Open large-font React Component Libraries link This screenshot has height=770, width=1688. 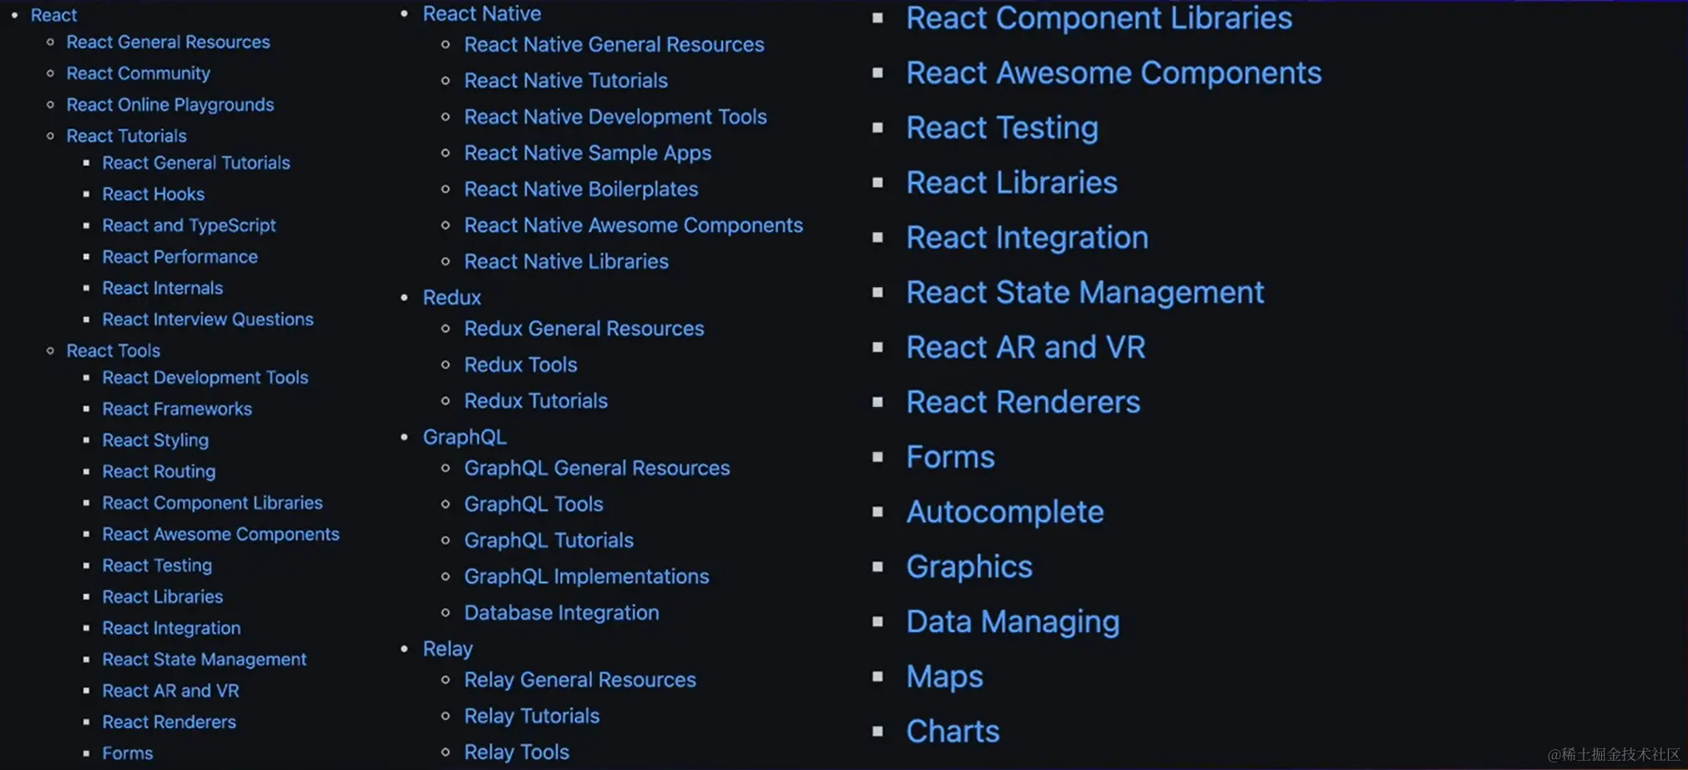click(1099, 18)
